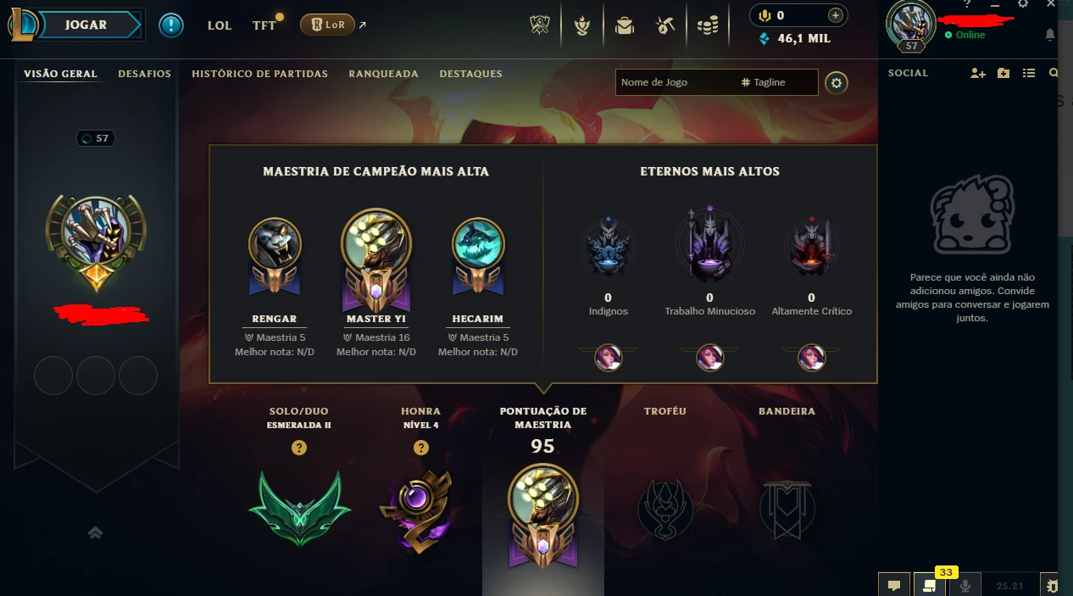Switch to the HISTÓRICO DE PARTIDAS tab
Screen dimensions: 1073x596
coord(259,74)
